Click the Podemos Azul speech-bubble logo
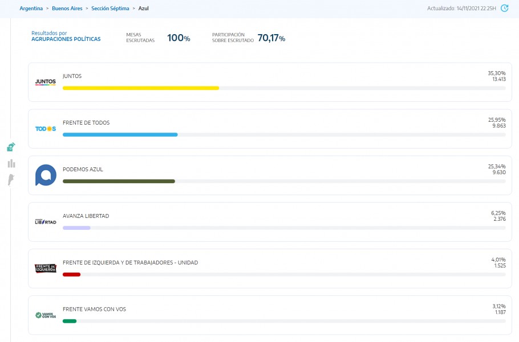Viewport: 519px width, 342px height. click(46, 175)
